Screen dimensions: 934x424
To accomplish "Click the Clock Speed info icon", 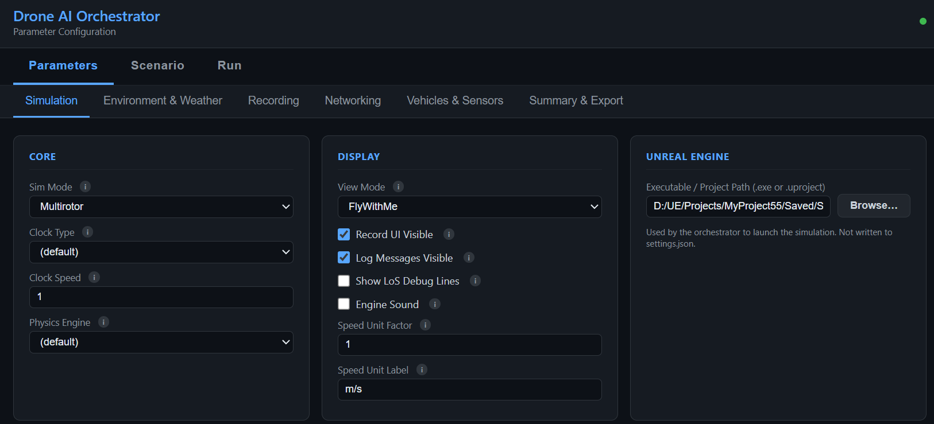I will coord(94,277).
